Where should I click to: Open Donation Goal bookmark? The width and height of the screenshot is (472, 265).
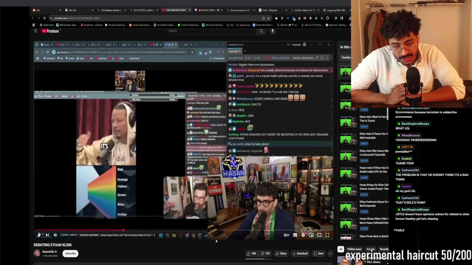(x=67, y=25)
